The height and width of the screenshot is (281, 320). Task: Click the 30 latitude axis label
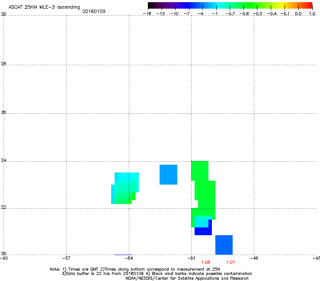tap(3, 14)
